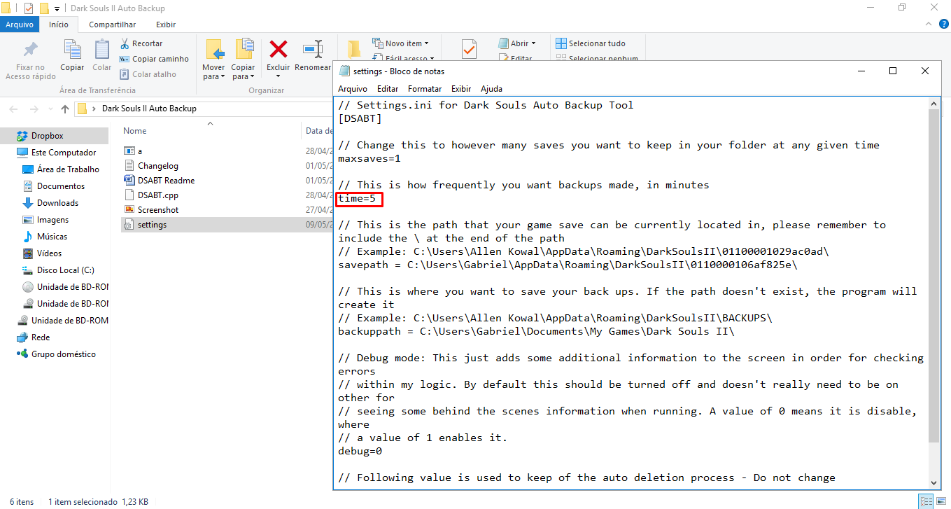
Task: Click the Up arrow navigation button
Action: [65, 109]
